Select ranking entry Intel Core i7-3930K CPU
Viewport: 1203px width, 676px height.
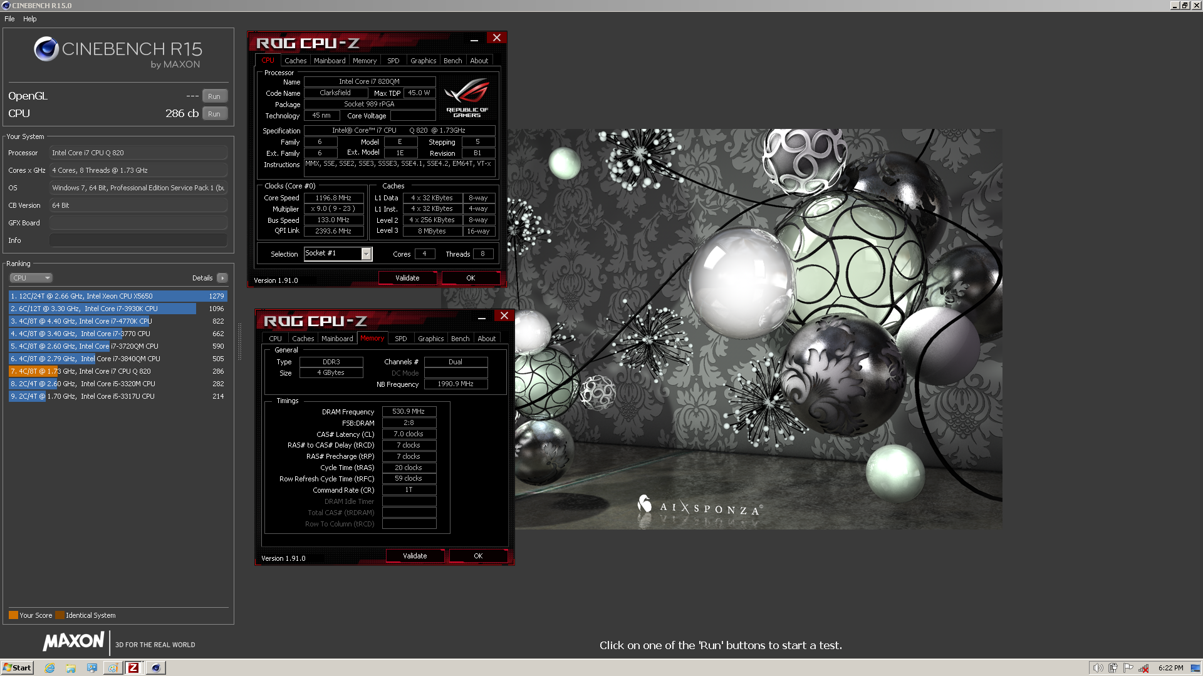coord(118,309)
